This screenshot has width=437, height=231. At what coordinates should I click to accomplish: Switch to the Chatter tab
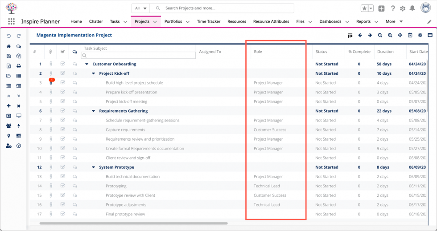coord(96,21)
